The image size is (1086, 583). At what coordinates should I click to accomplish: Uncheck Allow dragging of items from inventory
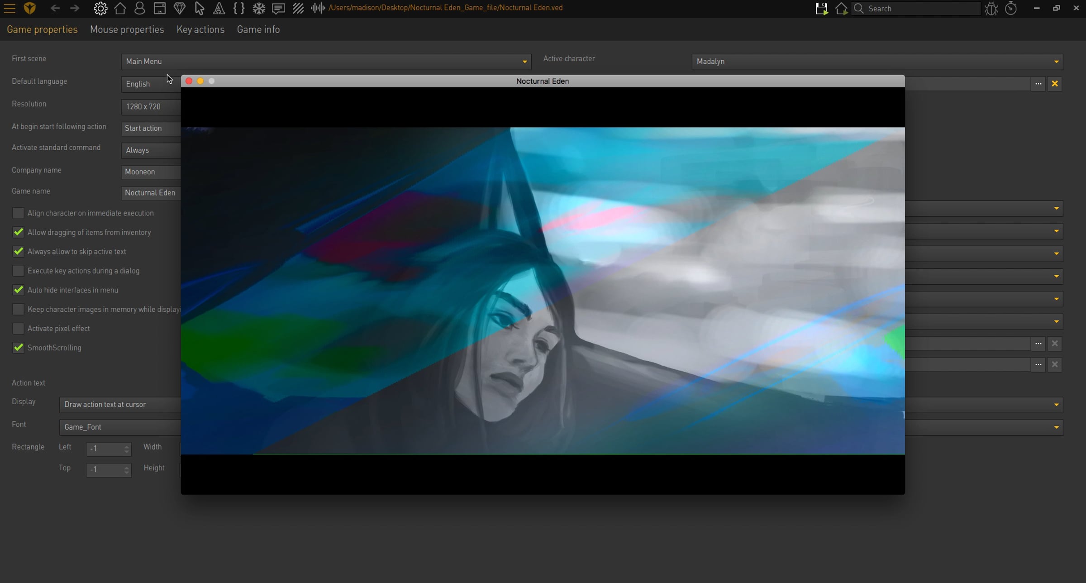click(18, 232)
